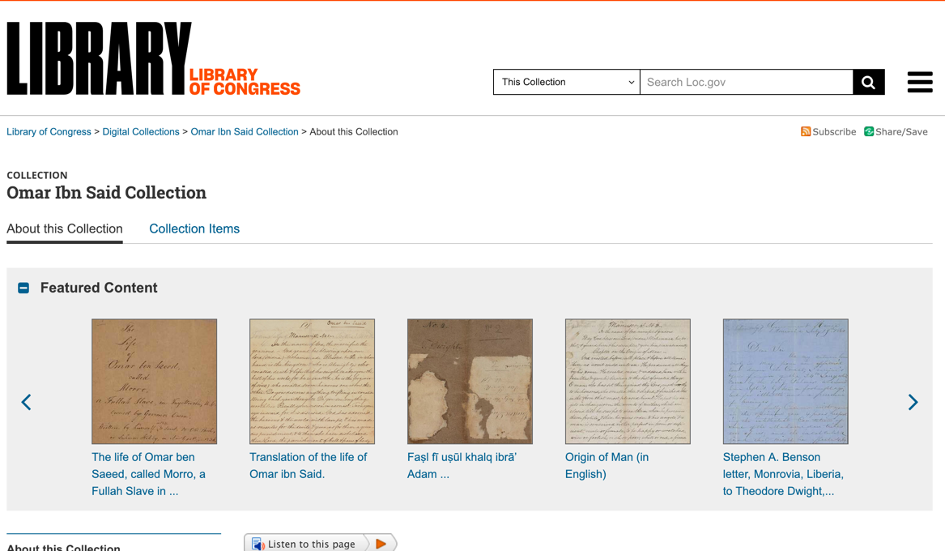Switch to the Collection Items tab
945x551 pixels.
click(194, 229)
